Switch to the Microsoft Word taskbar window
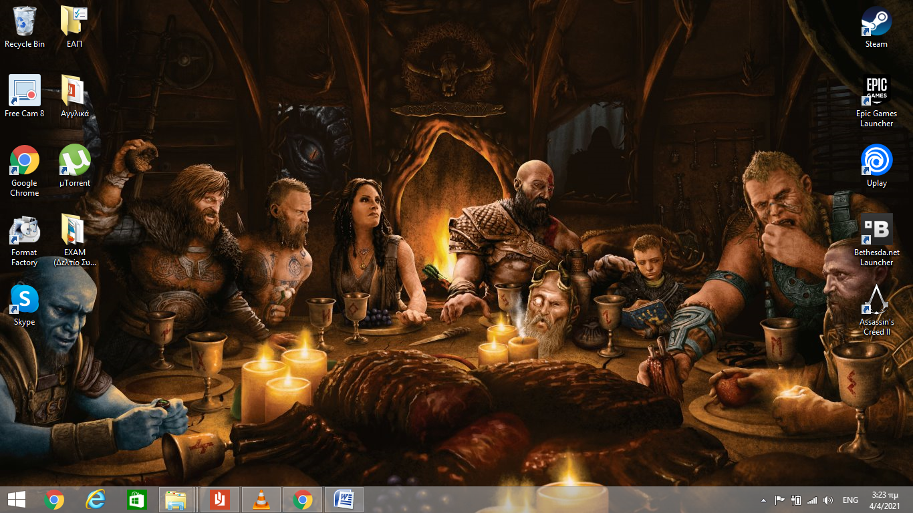This screenshot has width=913, height=513. tap(344, 500)
